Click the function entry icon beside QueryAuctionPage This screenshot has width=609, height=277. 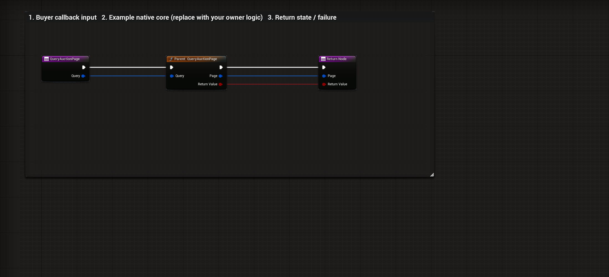click(x=47, y=59)
